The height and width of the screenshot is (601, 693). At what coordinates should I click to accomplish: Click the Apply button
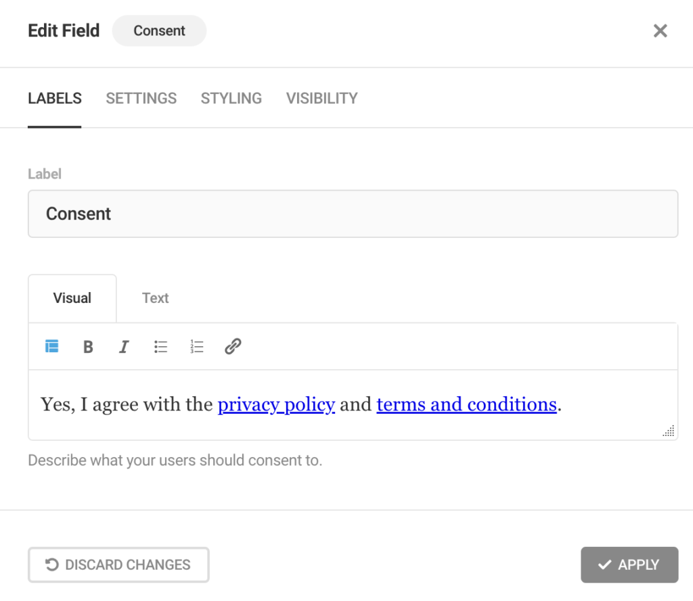tap(629, 564)
